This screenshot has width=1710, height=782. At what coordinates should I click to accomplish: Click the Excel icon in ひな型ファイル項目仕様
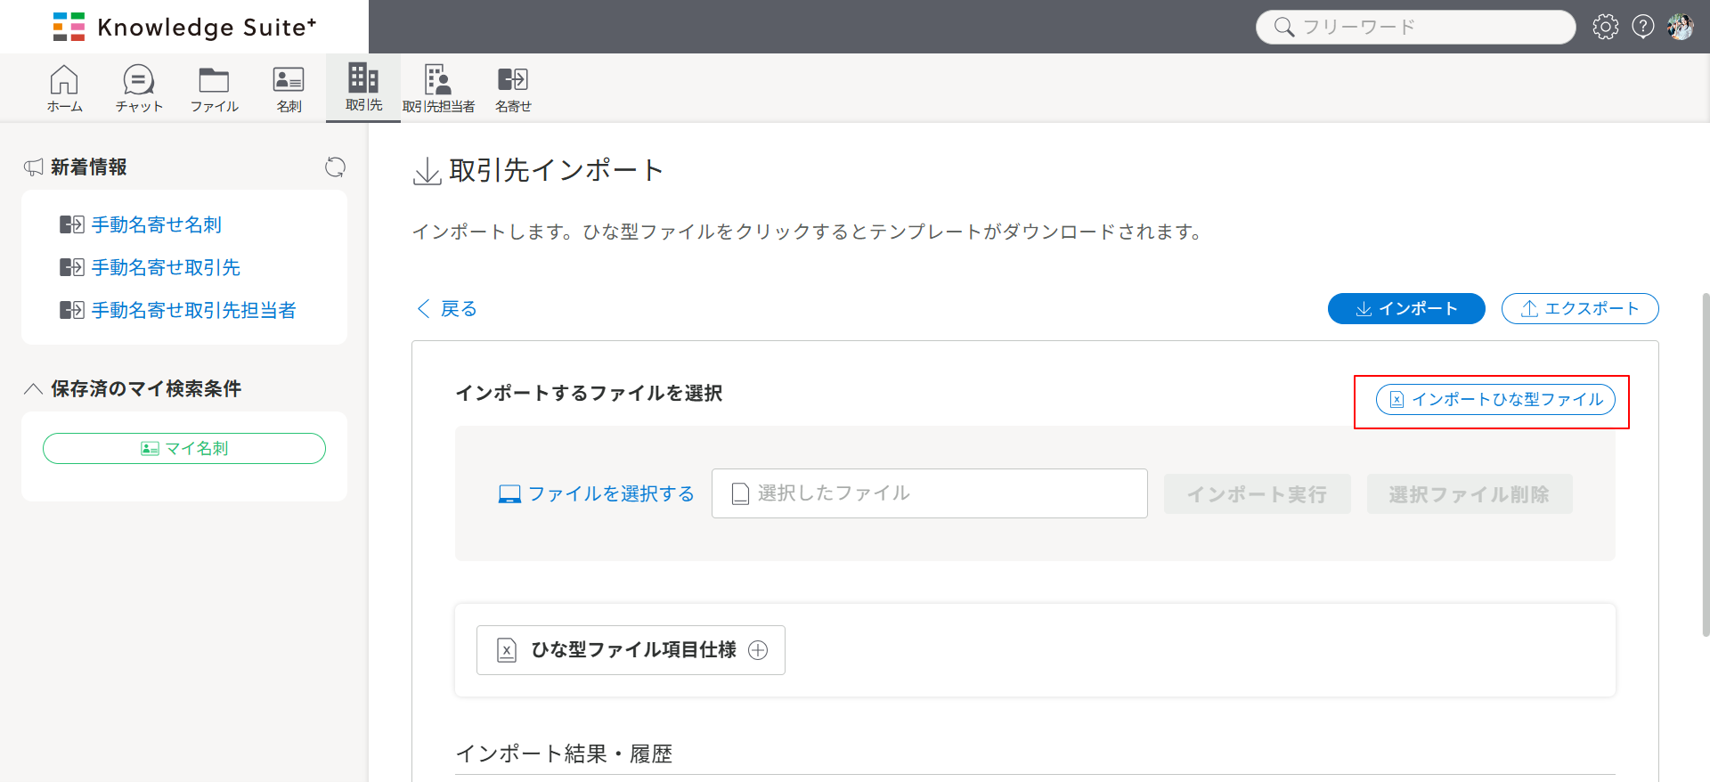(507, 650)
